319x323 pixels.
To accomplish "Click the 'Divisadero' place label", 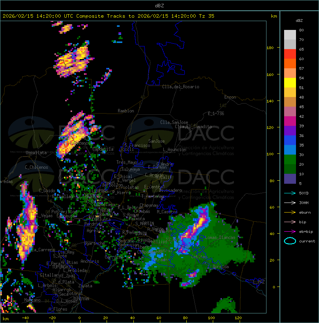I will [x=170, y=190].
